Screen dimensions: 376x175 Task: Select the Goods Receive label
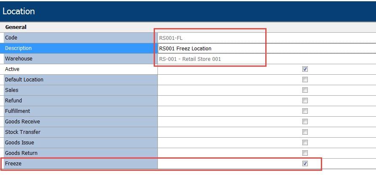tap(23, 122)
